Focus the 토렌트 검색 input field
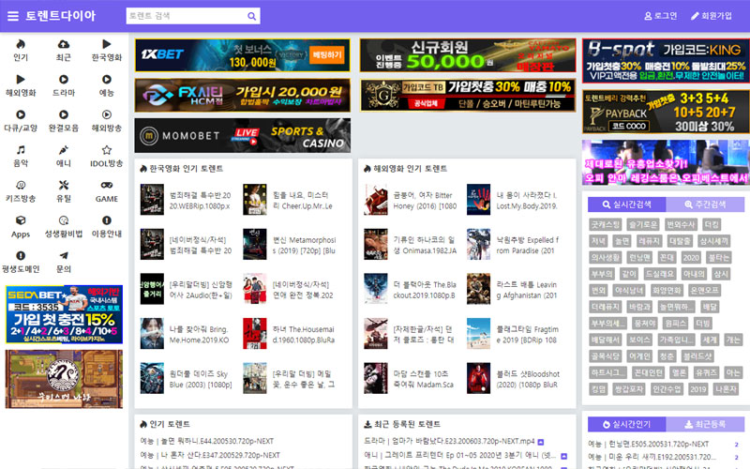 tap(187, 16)
